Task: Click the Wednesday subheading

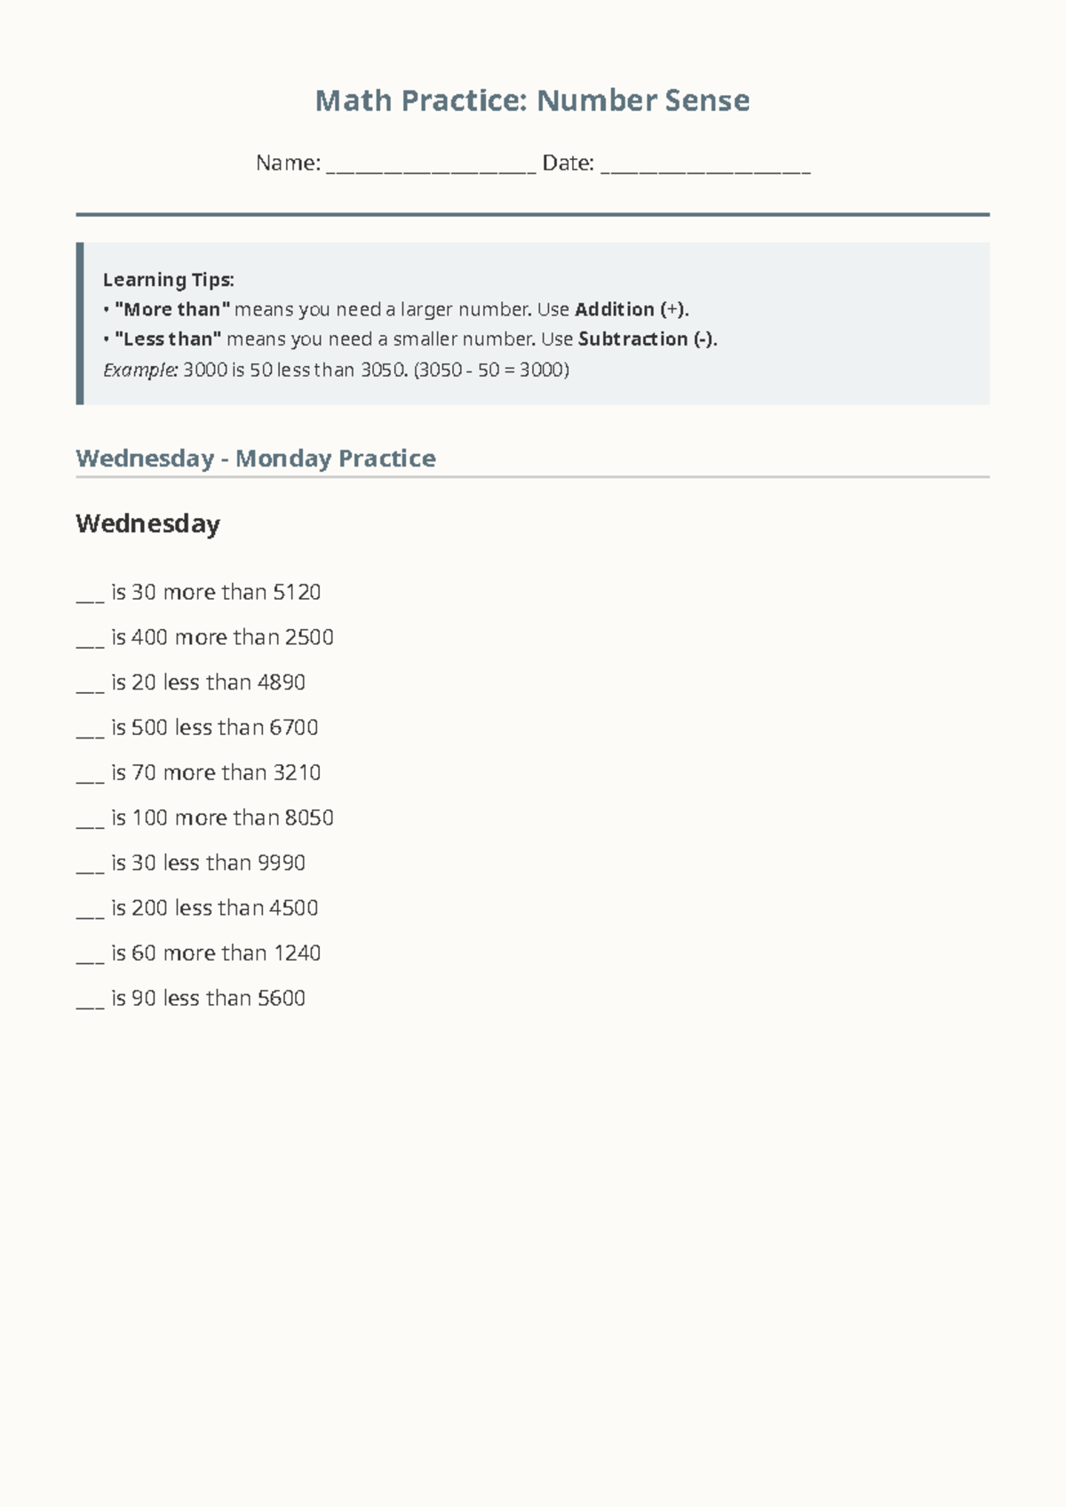Action: [x=148, y=524]
